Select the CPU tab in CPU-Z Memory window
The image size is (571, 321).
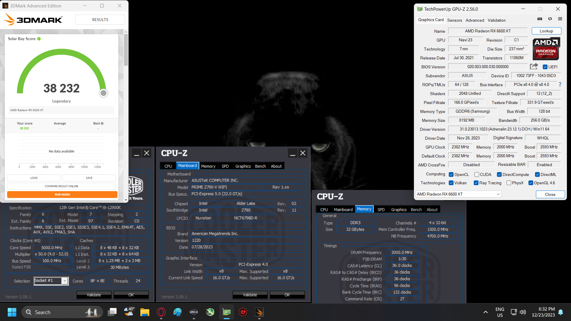click(324, 210)
